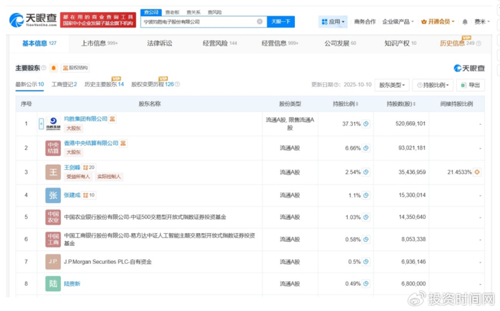The height and width of the screenshot is (311, 500).
Task: Switch search mode to 查老板
Action: click(171, 12)
